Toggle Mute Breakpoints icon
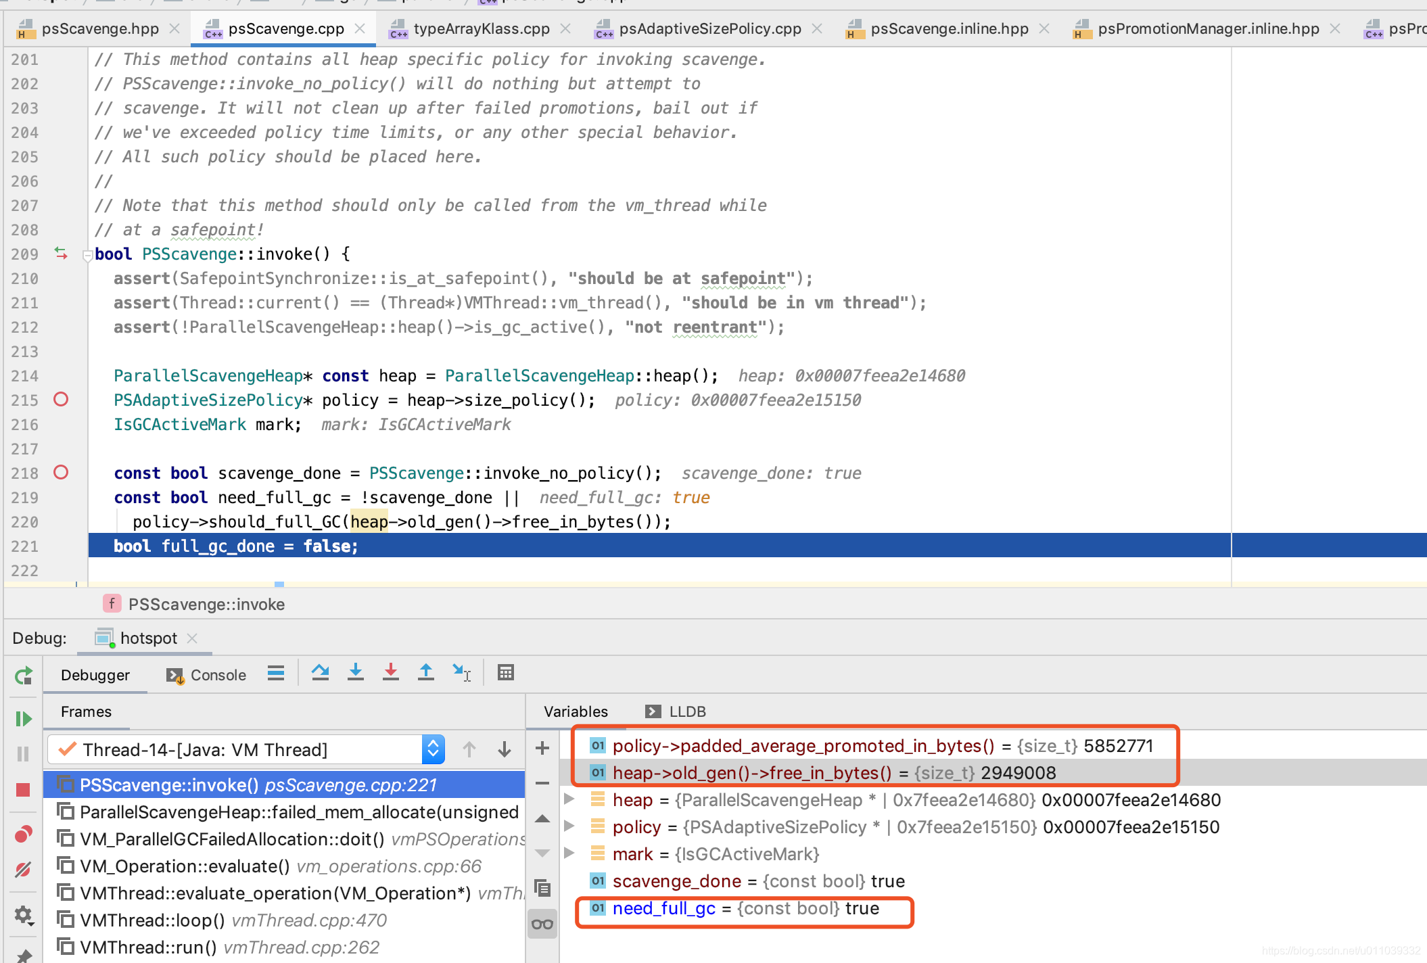The height and width of the screenshot is (963, 1427). coord(24,869)
